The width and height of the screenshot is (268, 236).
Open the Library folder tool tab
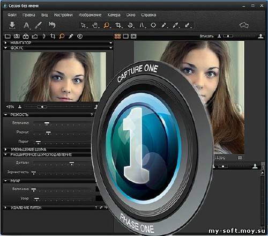(x=8, y=36)
